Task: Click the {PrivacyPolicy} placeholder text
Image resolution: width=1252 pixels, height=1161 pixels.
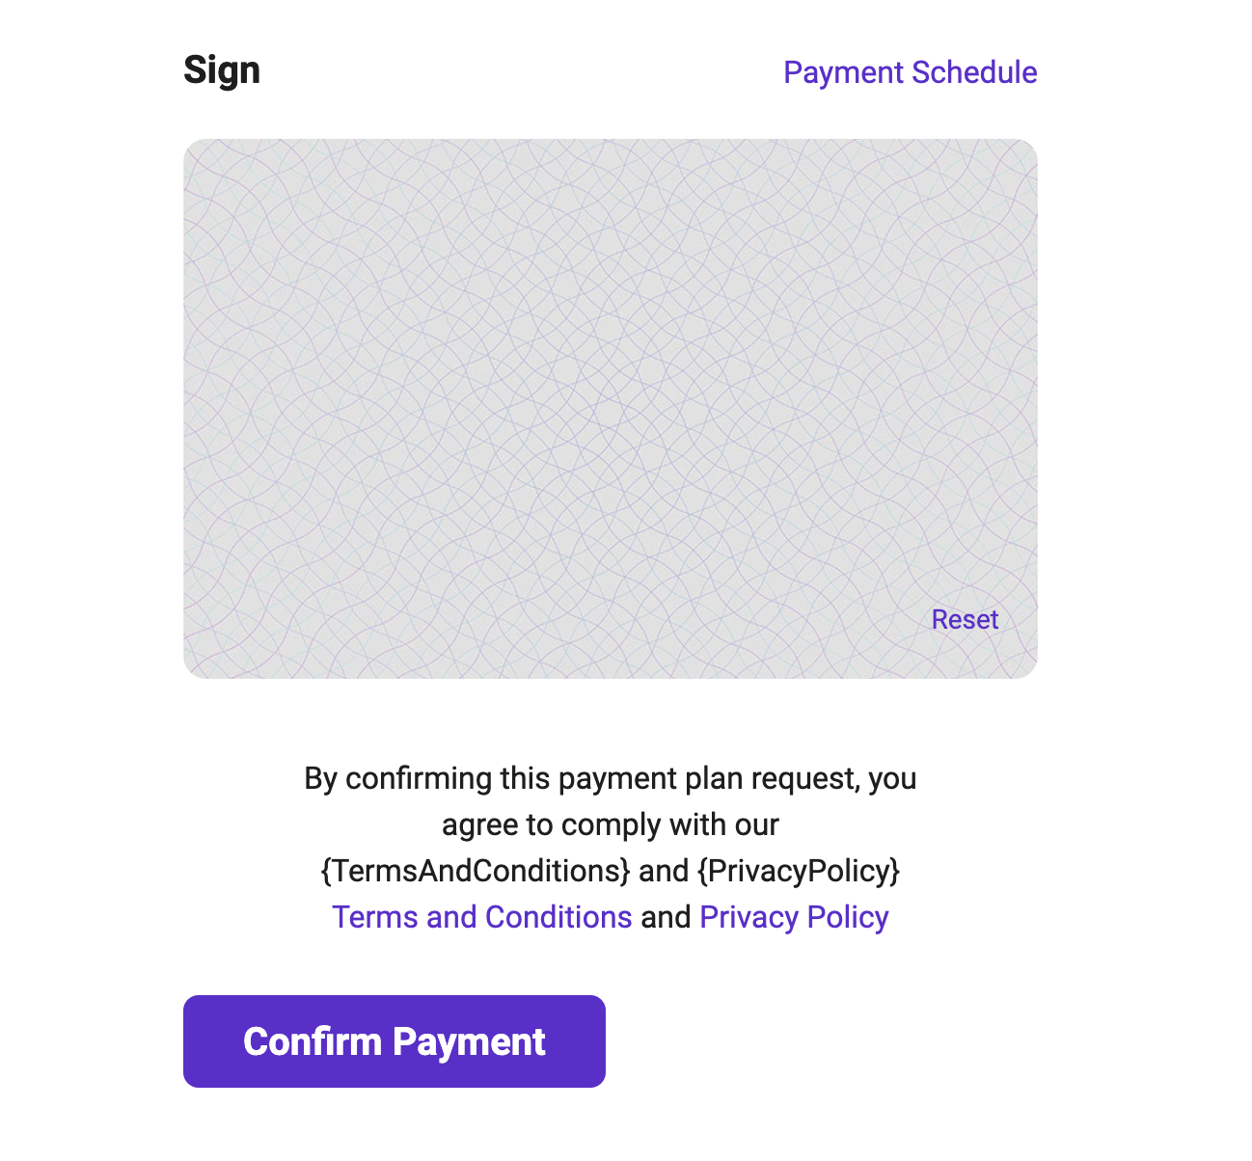Action: pos(799,871)
